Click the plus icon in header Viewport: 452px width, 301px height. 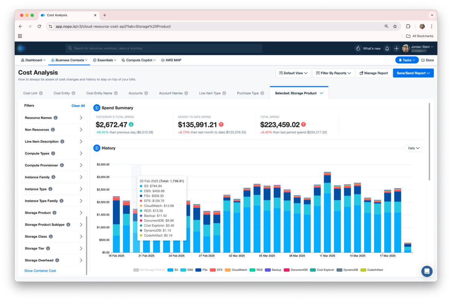click(x=396, y=49)
